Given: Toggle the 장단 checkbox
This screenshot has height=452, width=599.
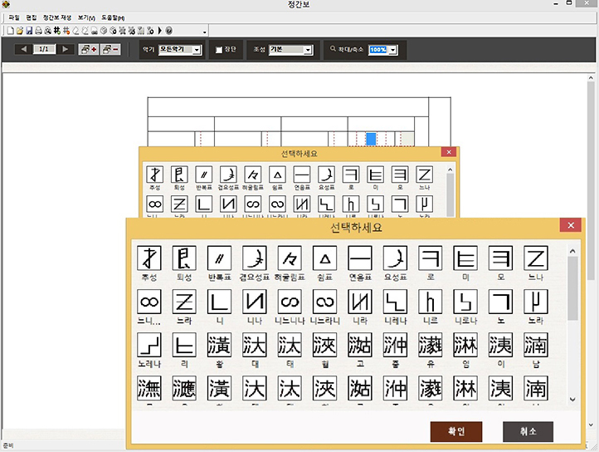Looking at the screenshot, I should tap(219, 50).
